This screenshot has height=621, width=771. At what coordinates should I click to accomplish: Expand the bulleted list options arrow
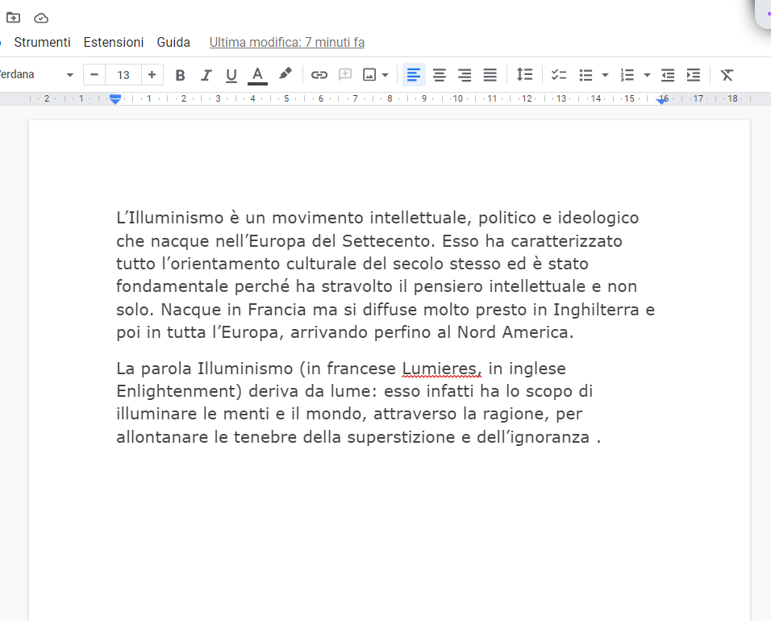click(605, 75)
